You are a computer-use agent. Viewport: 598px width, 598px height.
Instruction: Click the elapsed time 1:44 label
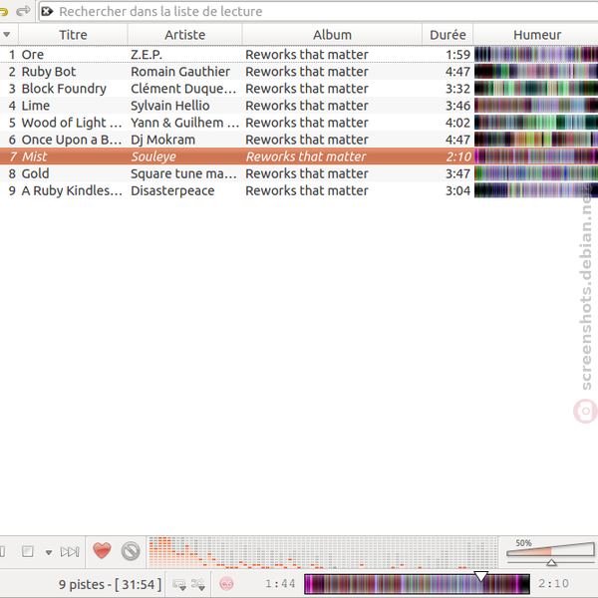(280, 583)
